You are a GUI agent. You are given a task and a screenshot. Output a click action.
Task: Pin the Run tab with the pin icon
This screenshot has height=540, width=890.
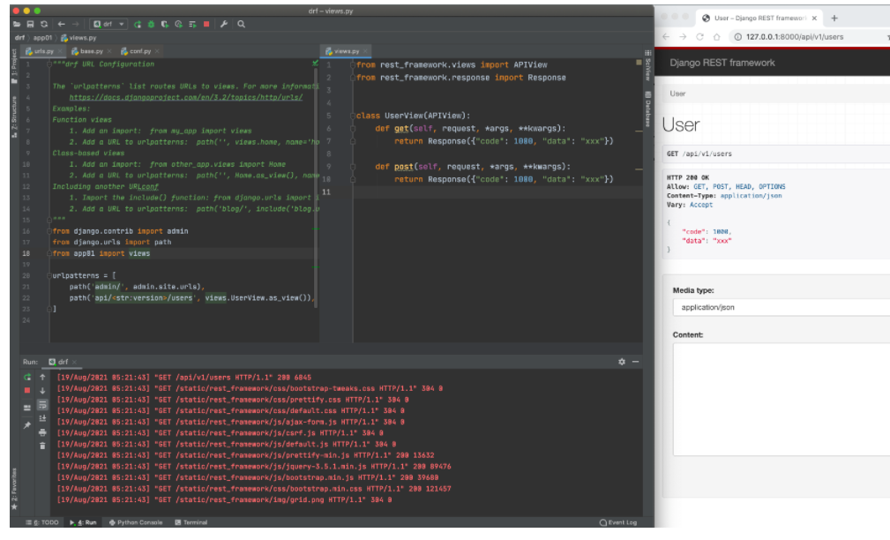click(x=27, y=424)
